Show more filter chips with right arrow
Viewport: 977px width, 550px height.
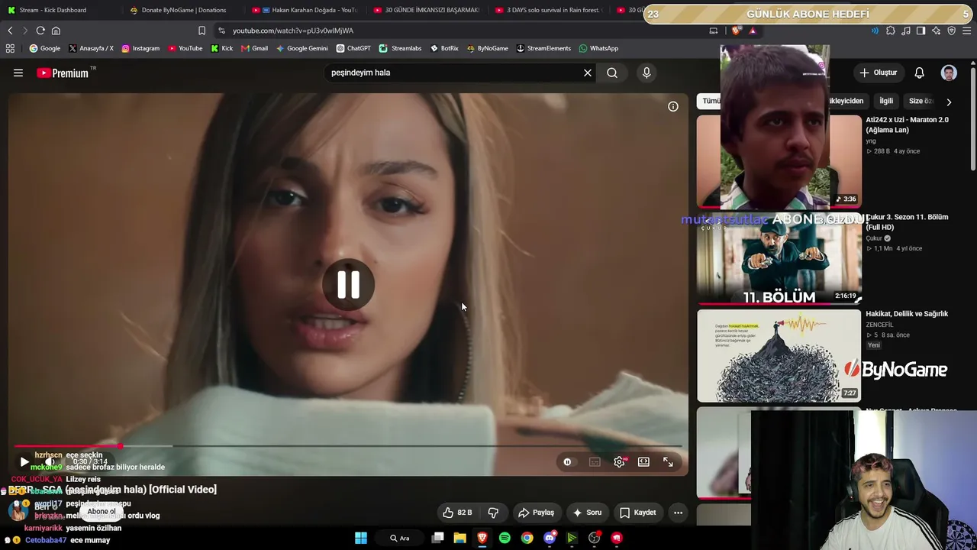[949, 102]
